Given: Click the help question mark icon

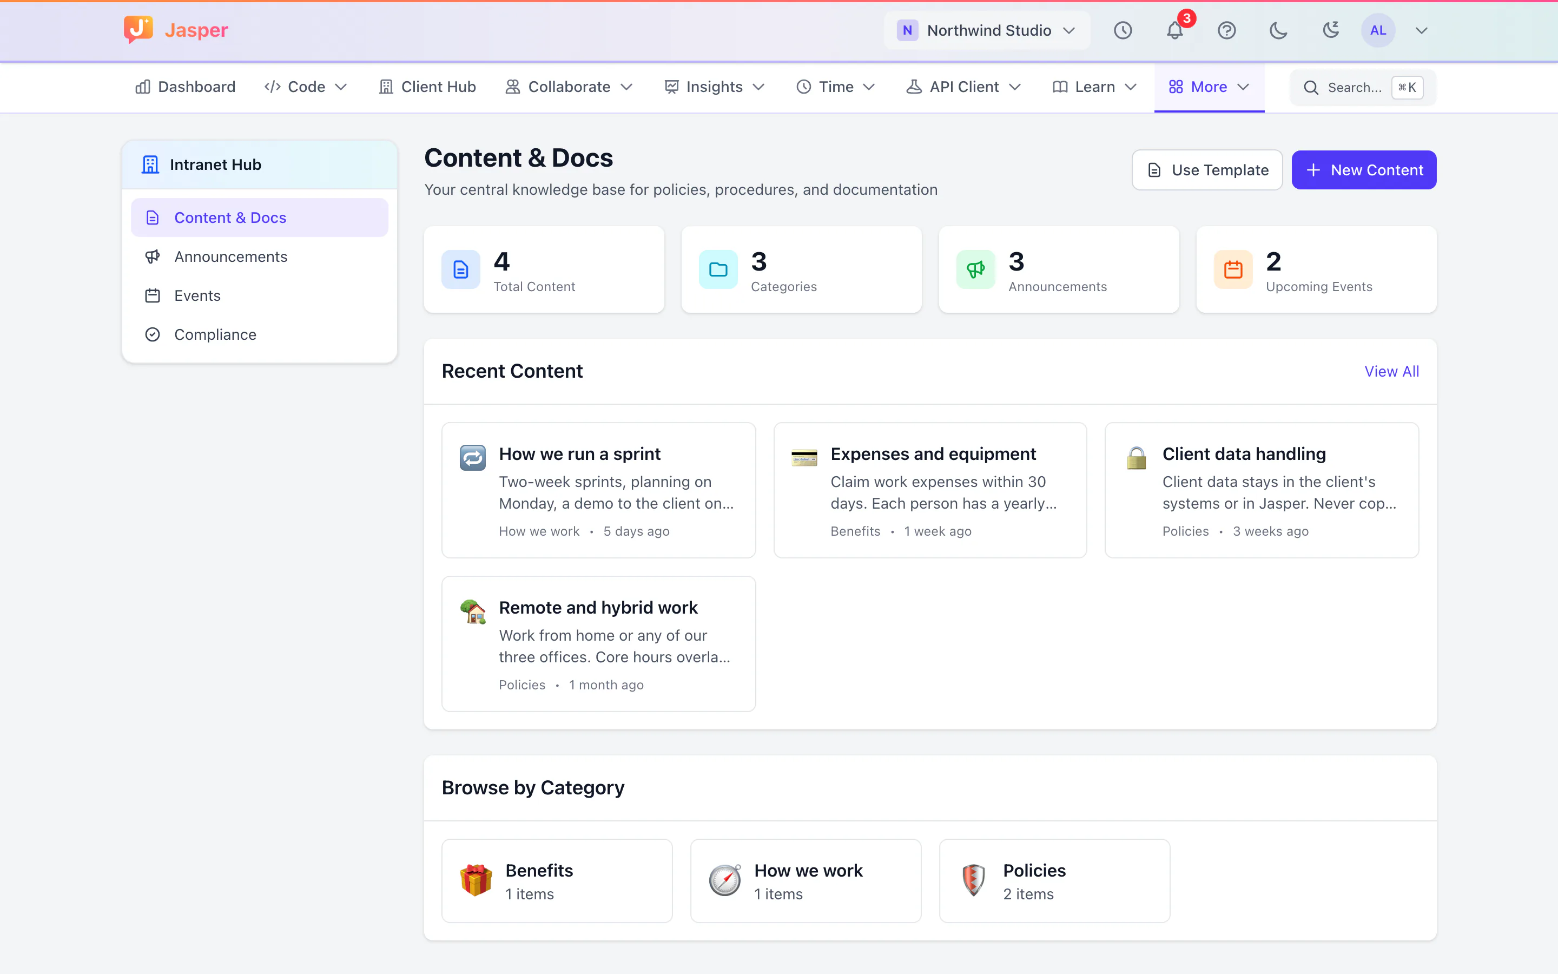Looking at the screenshot, I should tap(1226, 30).
